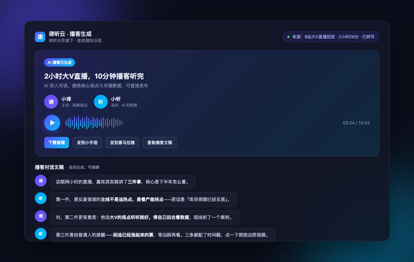The width and height of the screenshot is (414, 262).
Task: Click the subtitle 谛听光年旗下 · 音视频知识库
Action: [x=75, y=41]
